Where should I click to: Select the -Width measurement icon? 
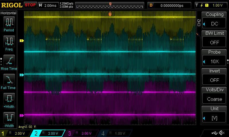9,118
